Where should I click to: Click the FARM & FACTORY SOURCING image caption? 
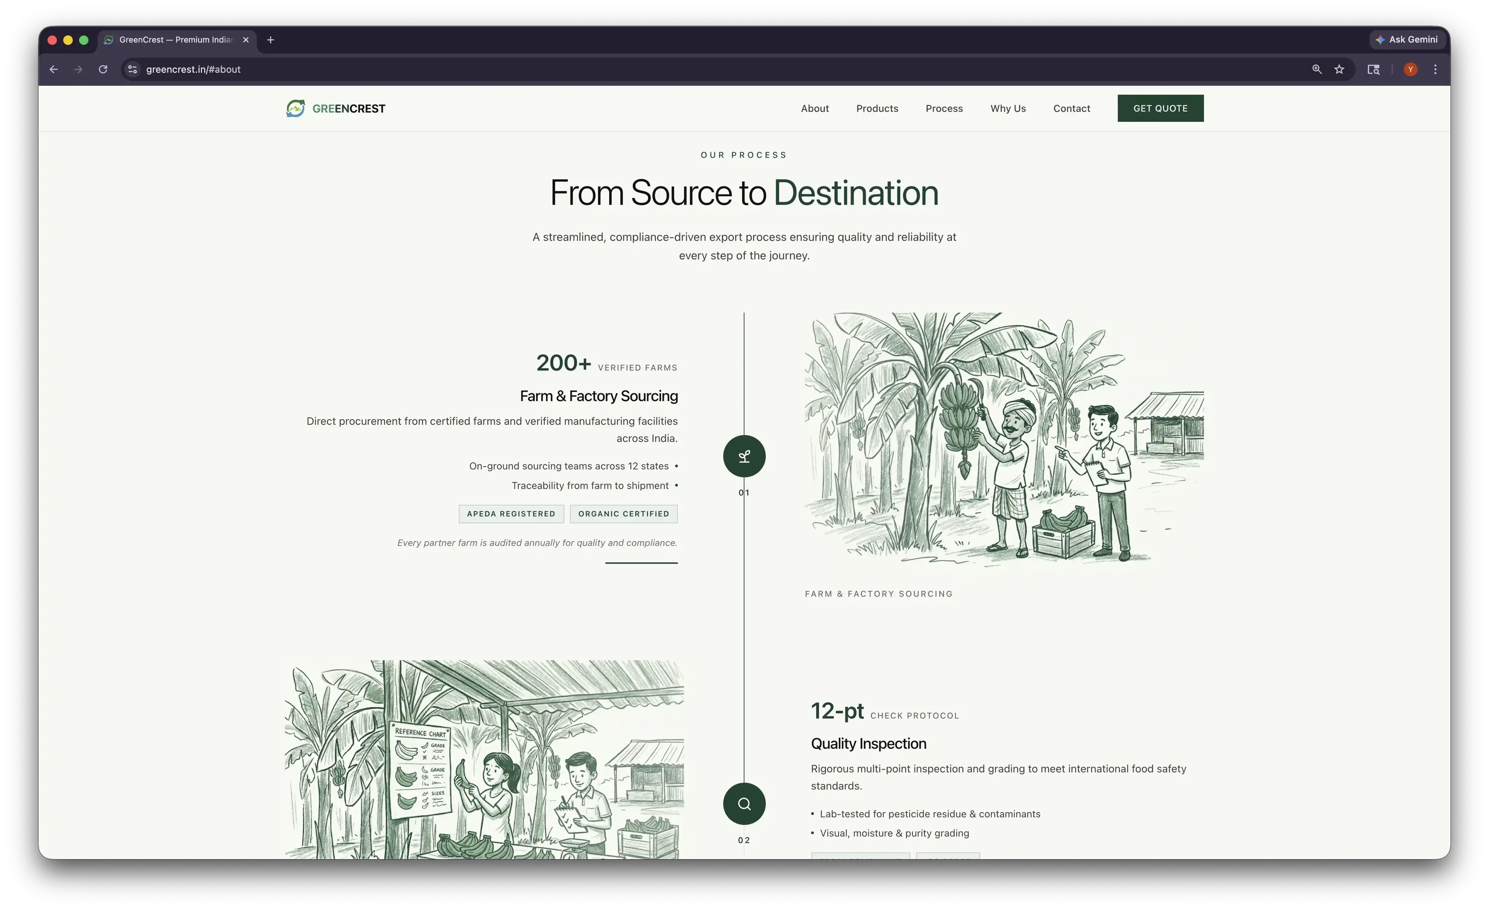pos(879,594)
